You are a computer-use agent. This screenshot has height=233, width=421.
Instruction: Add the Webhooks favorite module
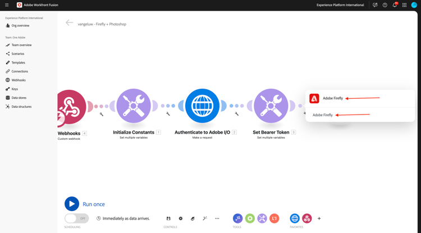307,218
